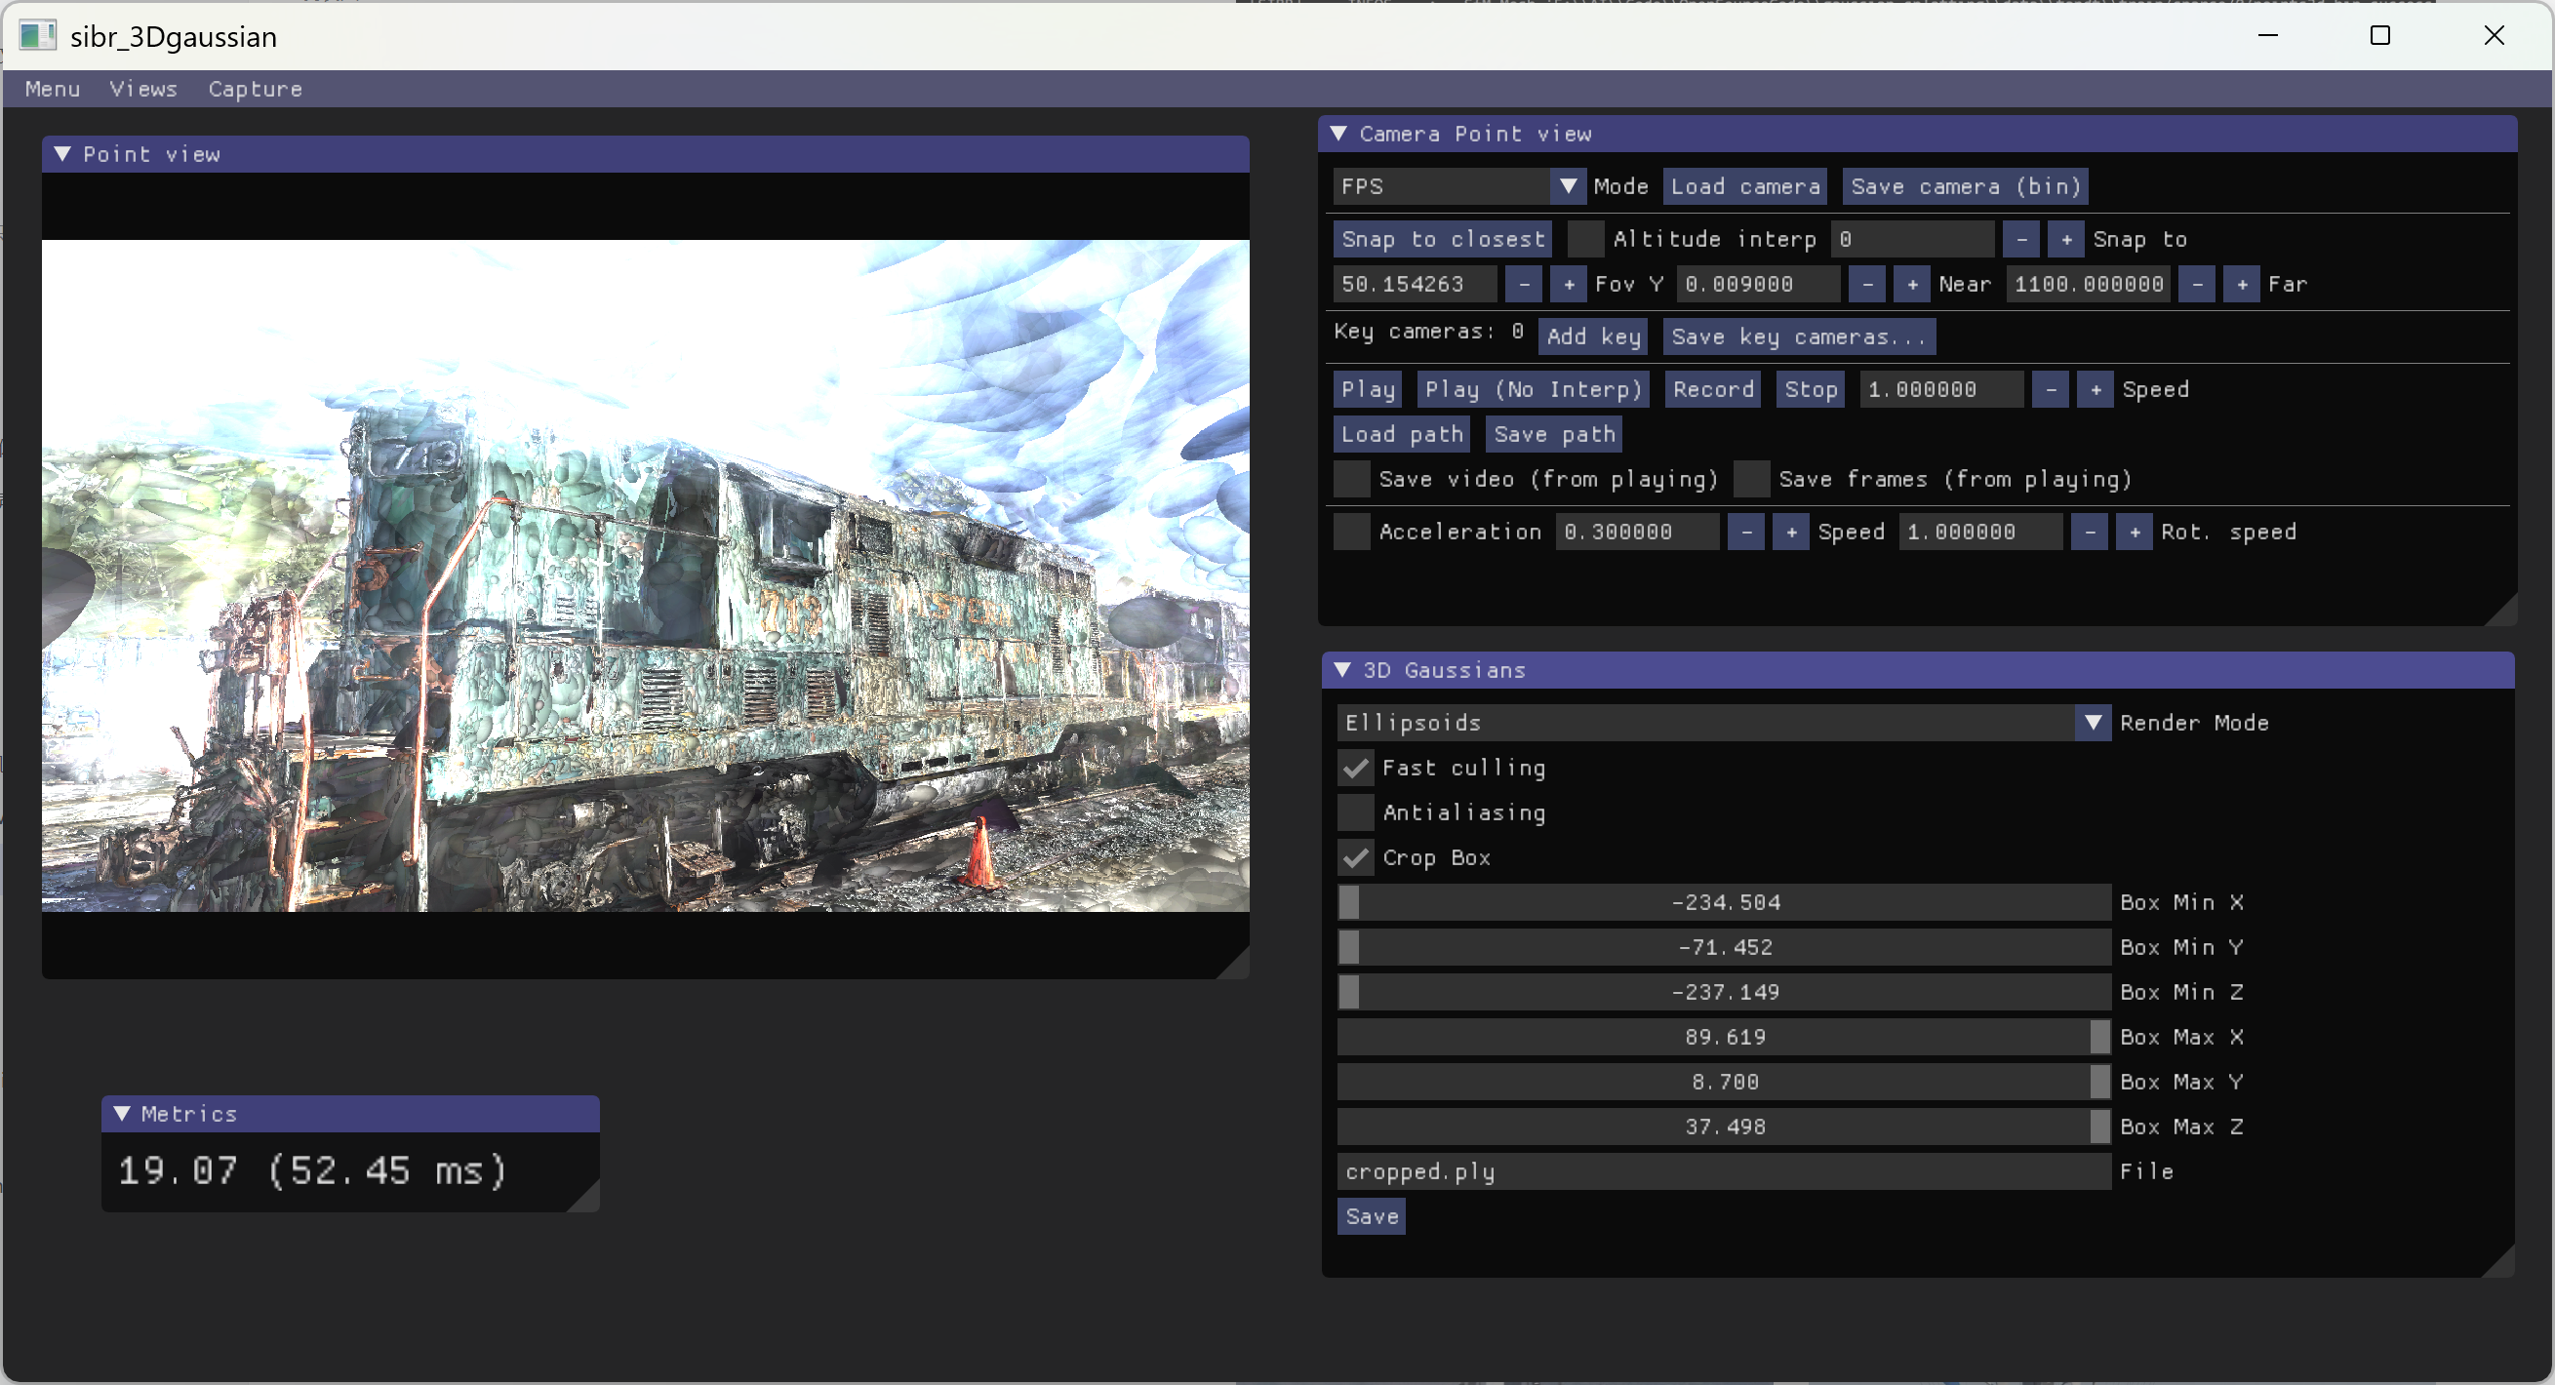Enable the Antialiasing checkbox
The width and height of the screenshot is (2555, 1385).
[1355, 813]
